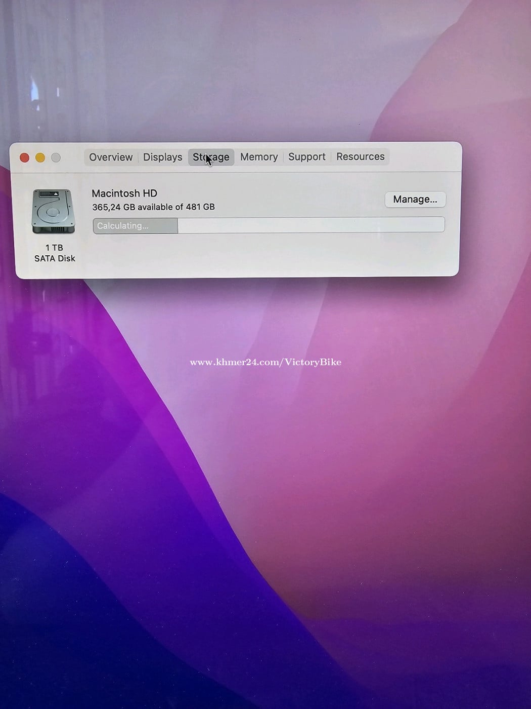Image resolution: width=531 pixels, height=709 pixels.
Task: Click the hard disk drive icon
Action: (54, 212)
